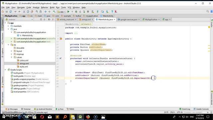The image size is (213, 120).
Task: Open Replace with the toolbar icon
Action: [41, 12]
